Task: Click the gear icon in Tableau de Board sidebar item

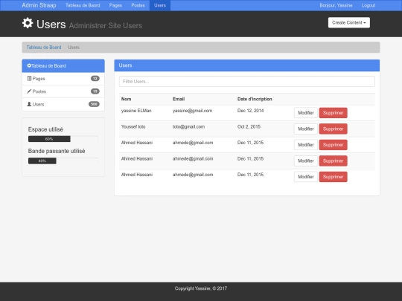Action: [29, 66]
